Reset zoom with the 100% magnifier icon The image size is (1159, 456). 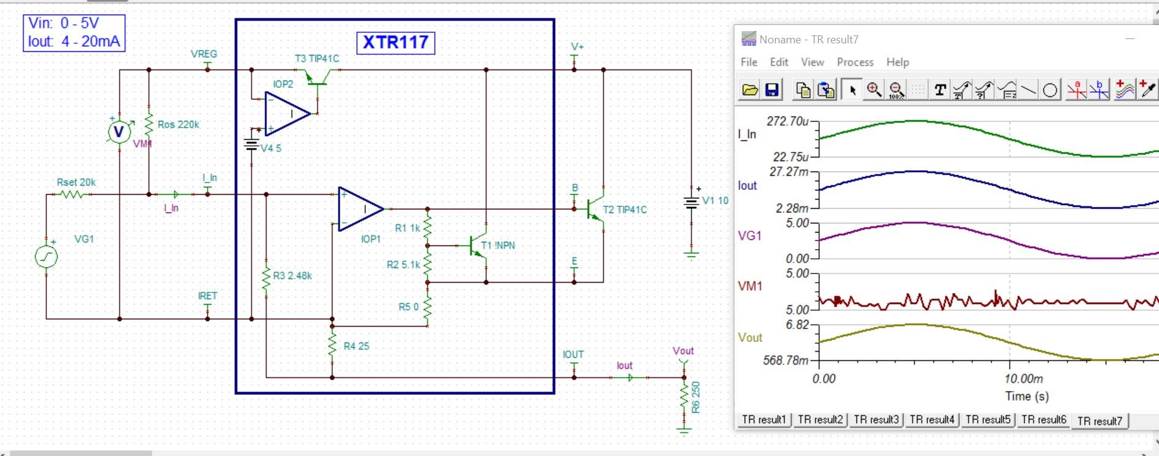896,90
